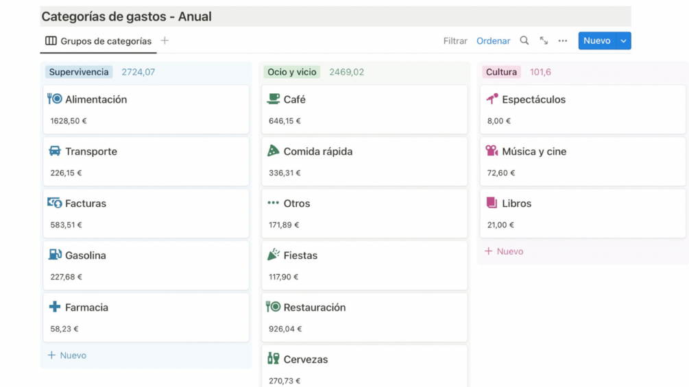Click the blue Nuevo button
The height and width of the screenshot is (387, 689).
point(596,41)
